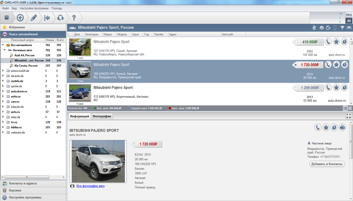
Task: Click the arrow-to-bar toolbar icon
Action: click(x=47, y=18)
